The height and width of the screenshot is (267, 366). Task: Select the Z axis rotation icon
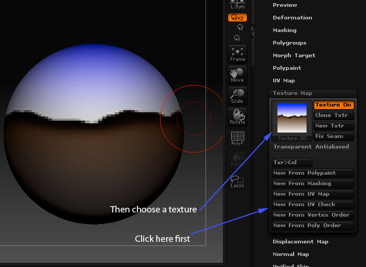(x=240, y=27)
